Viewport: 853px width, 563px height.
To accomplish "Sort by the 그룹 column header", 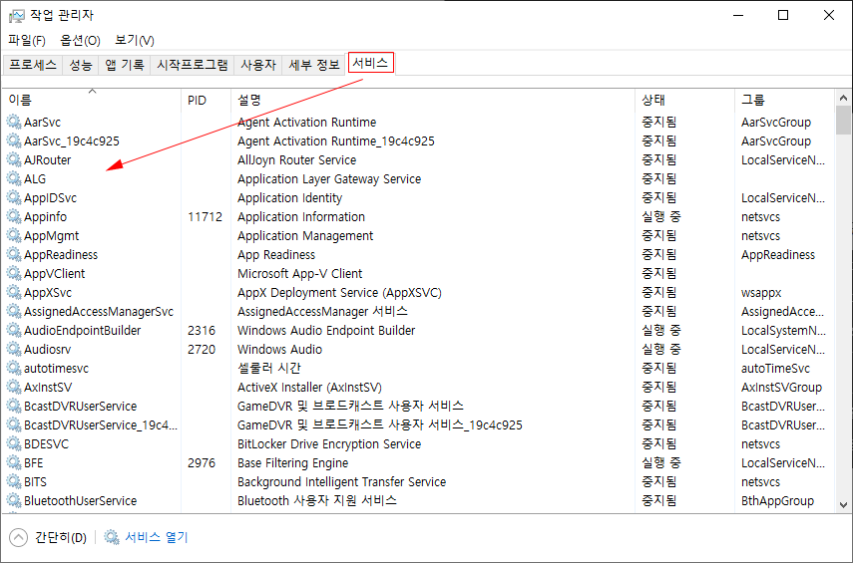I will point(784,100).
